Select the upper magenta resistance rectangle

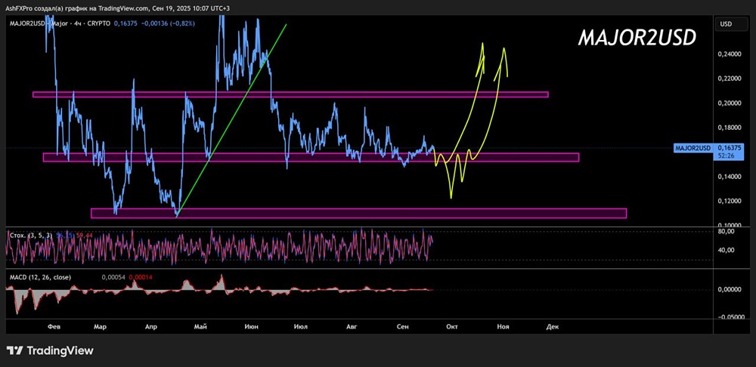point(290,94)
